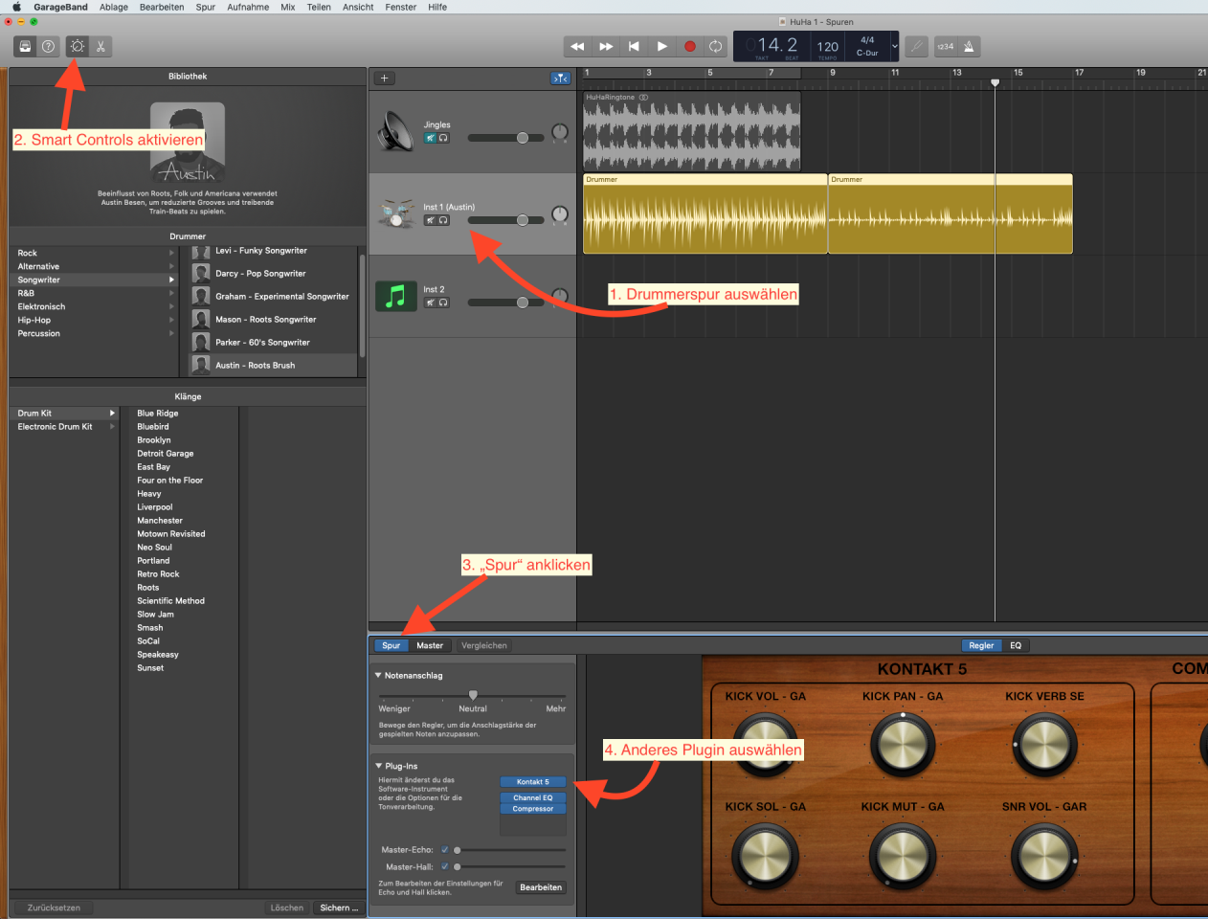Click the Channel EQ plug-in button
The width and height of the screenshot is (1208, 919).
coord(533,797)
